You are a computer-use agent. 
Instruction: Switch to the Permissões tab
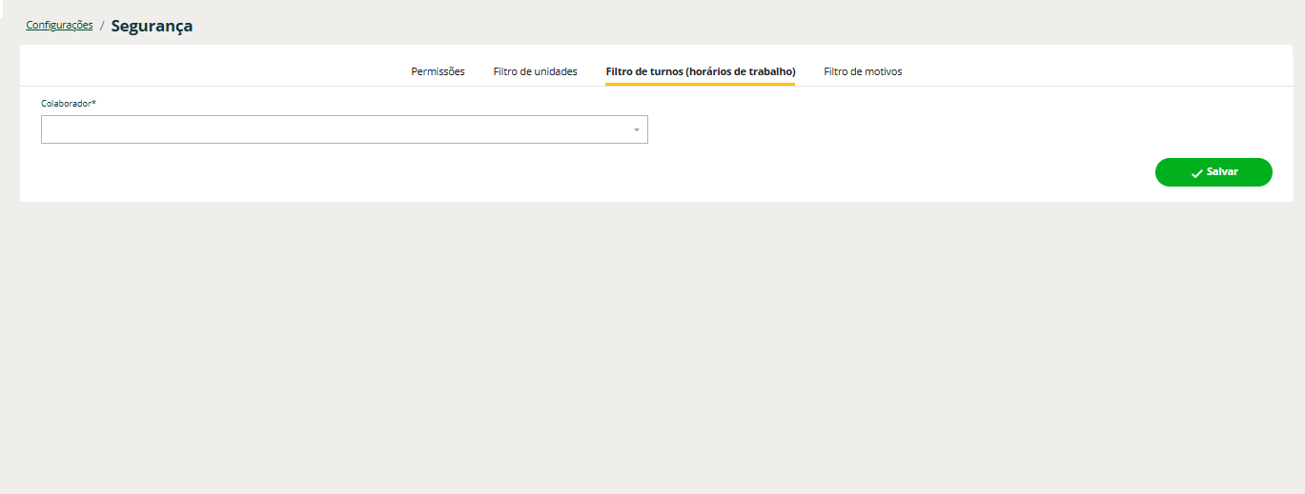[x=438, y=71]
